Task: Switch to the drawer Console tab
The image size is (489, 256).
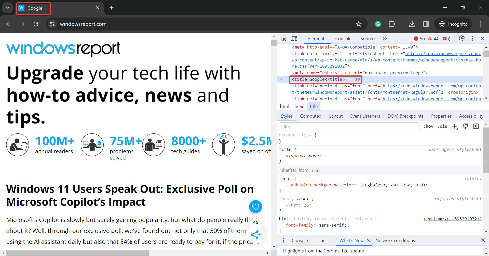Action: coord(300,240)
